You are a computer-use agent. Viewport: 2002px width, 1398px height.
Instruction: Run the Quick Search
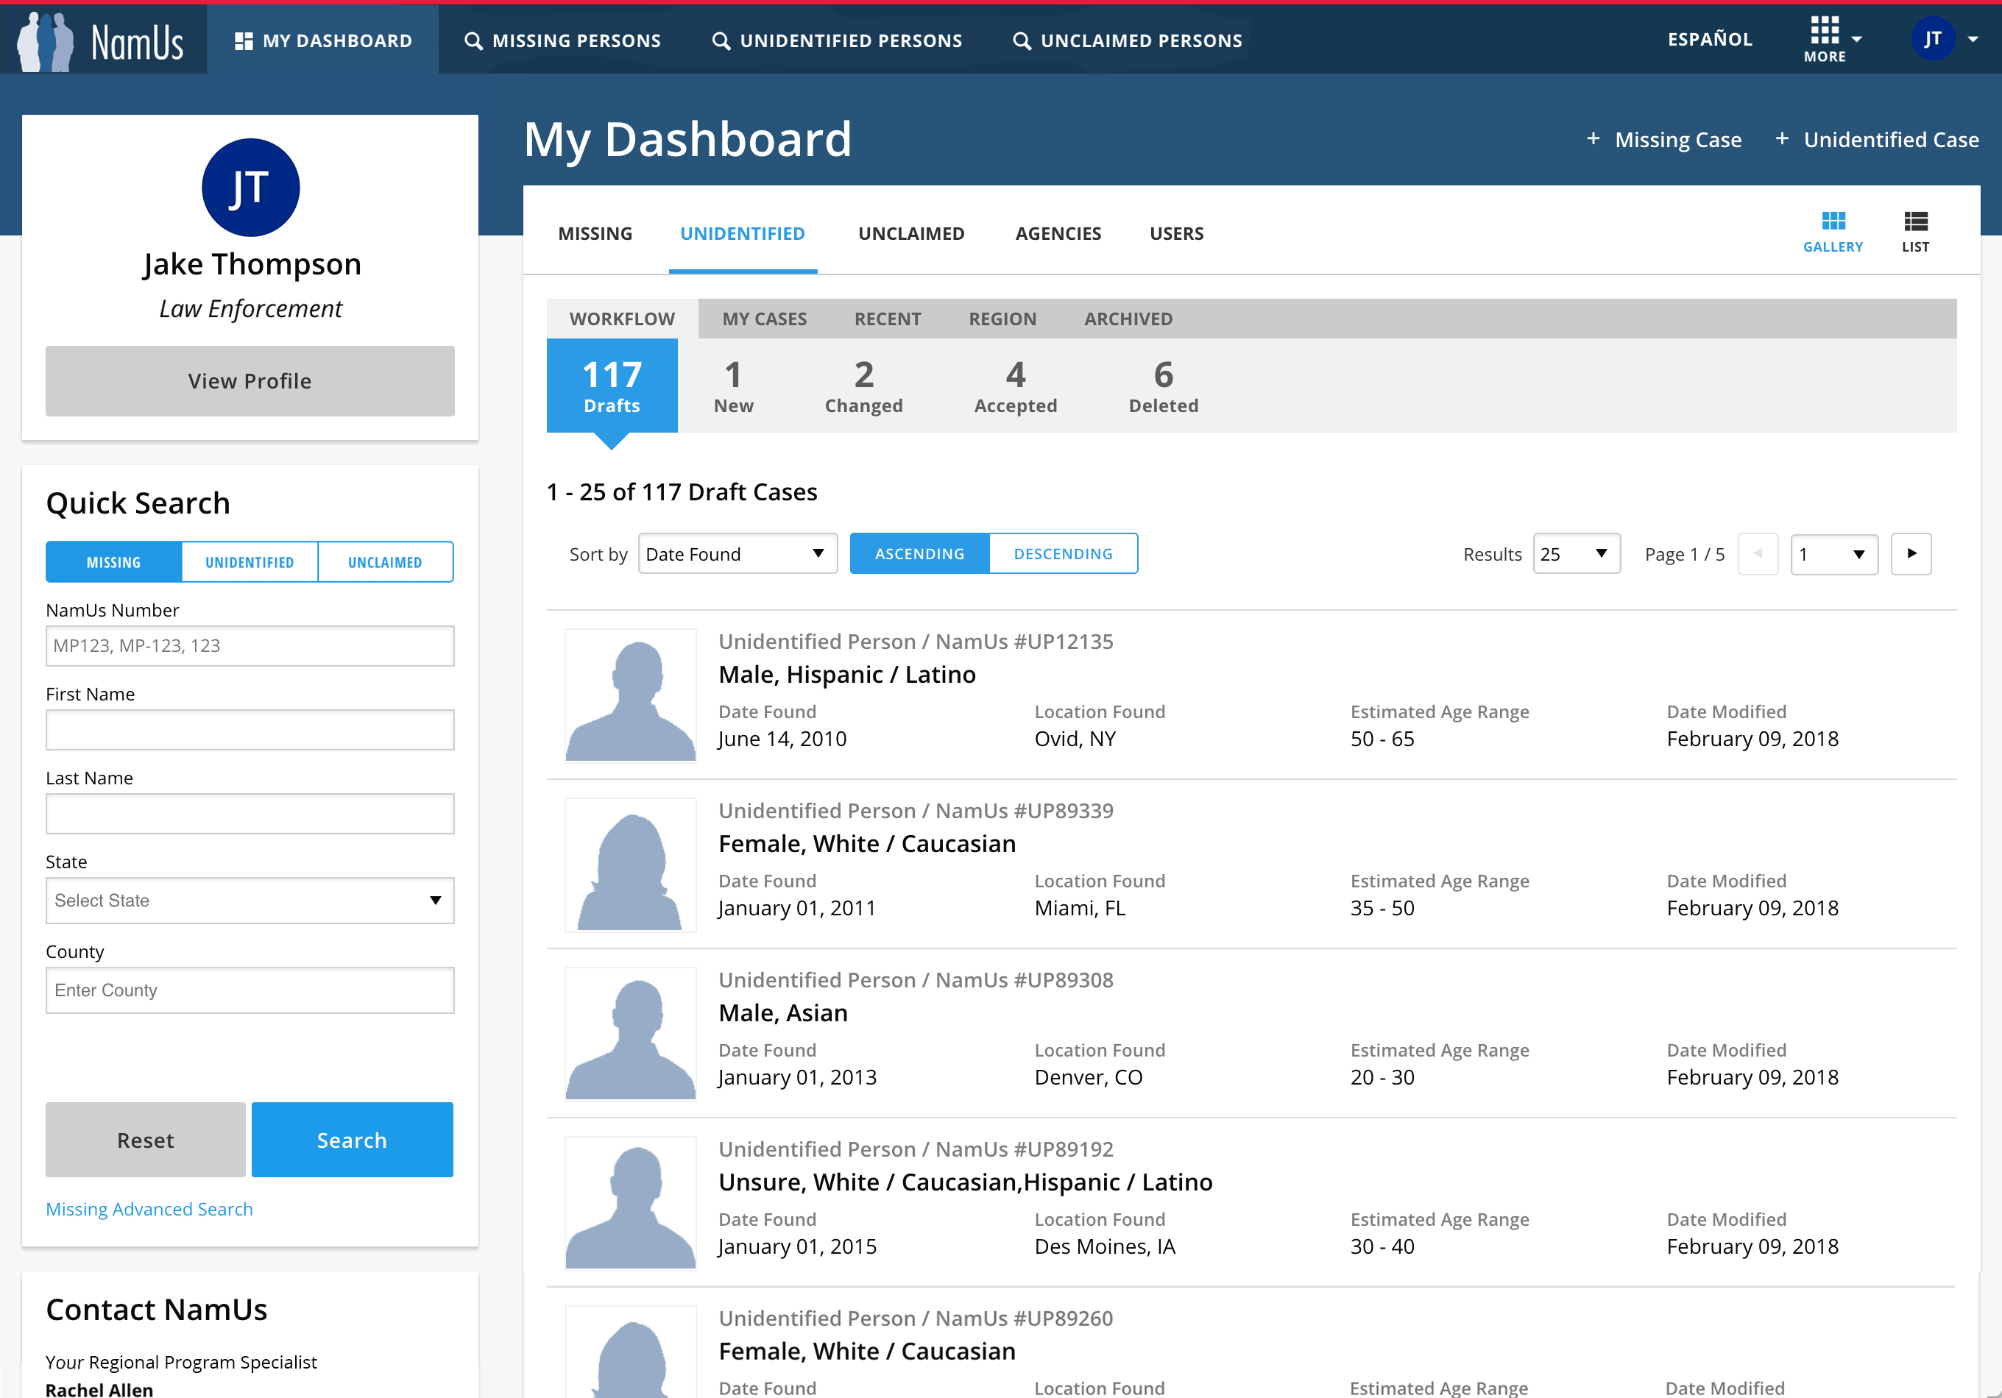(353, 1139)
